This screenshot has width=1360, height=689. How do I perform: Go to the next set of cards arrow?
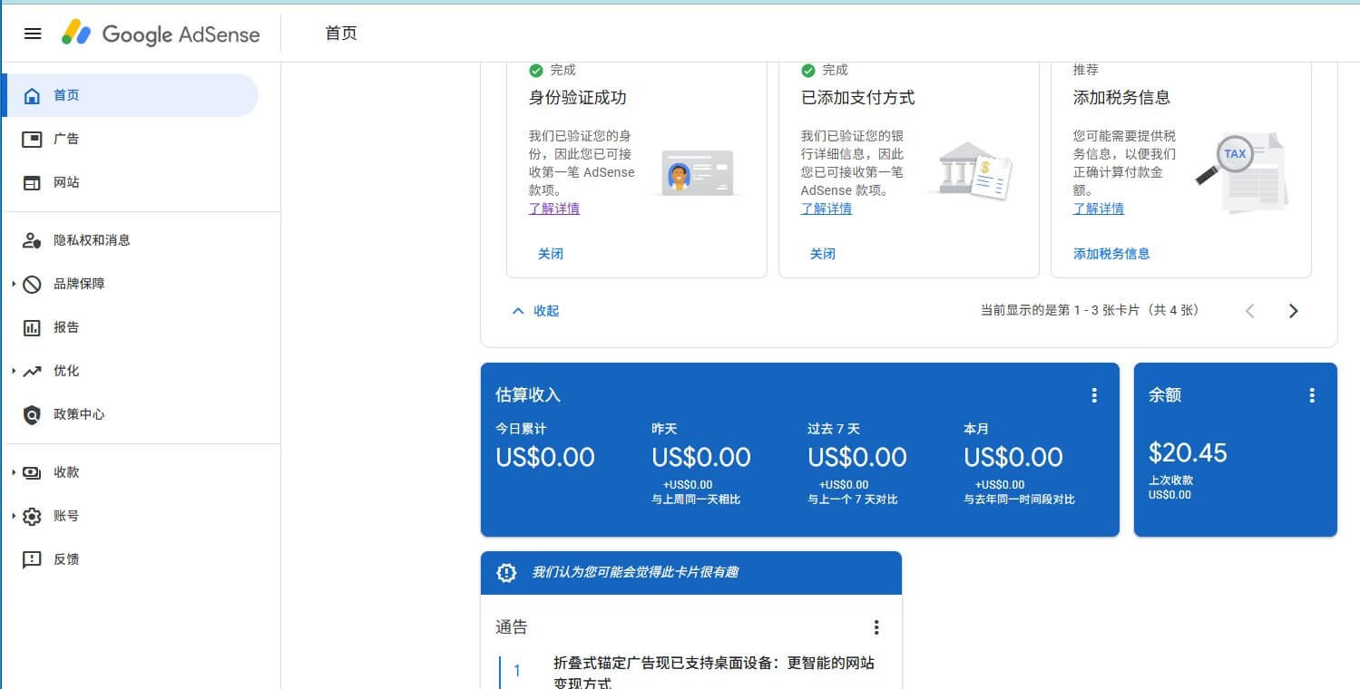coord(1294,311)
